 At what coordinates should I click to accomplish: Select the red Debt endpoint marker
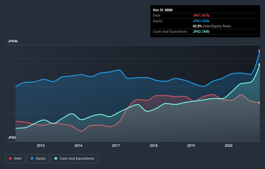(260, 102)
